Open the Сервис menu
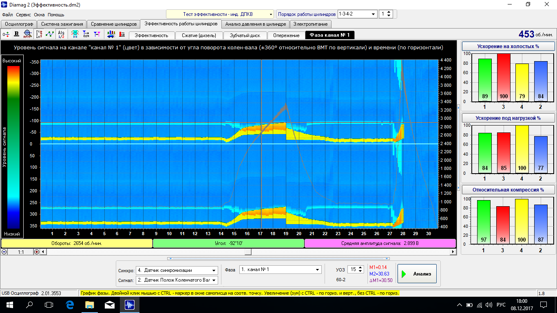 click(24, 15)
